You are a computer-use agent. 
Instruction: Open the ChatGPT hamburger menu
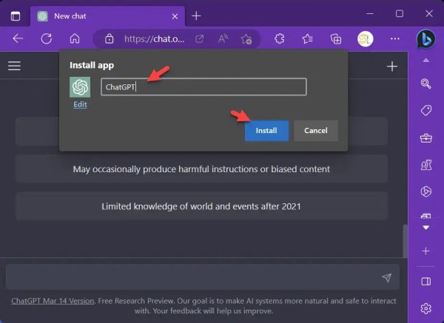coord(14,66)
